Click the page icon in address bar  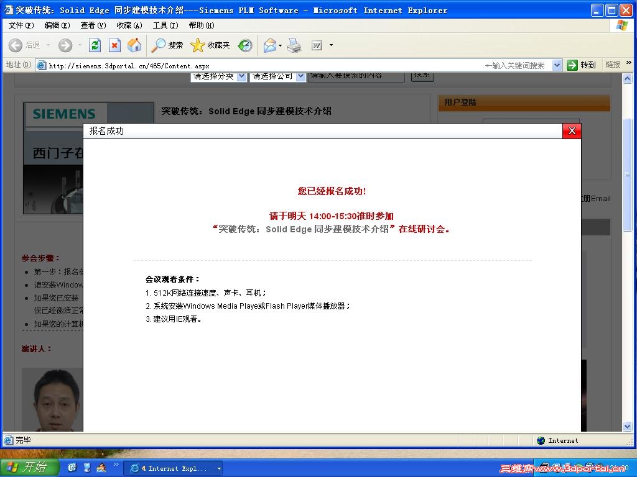pos(41,65)
